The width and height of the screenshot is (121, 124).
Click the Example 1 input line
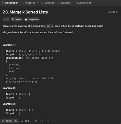[33, 51]
